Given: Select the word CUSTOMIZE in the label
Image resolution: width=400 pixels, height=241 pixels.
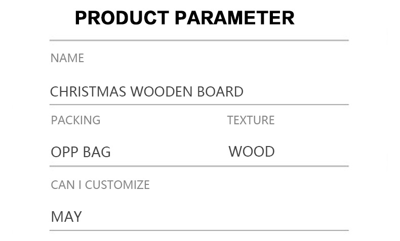Looking at the screenshot, I should point(117,185).
